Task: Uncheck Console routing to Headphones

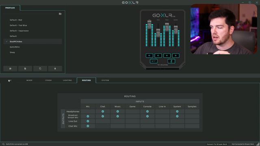Action: pyautogui.click(x=147, y=112)
